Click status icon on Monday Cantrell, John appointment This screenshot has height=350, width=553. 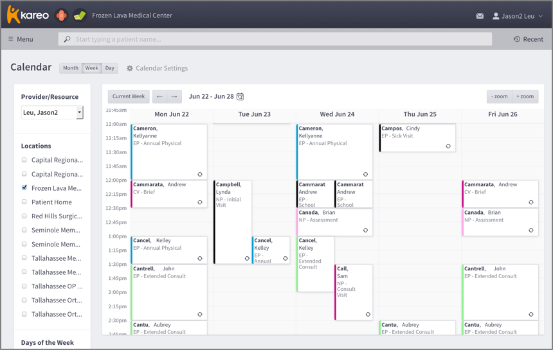point(200,315)
